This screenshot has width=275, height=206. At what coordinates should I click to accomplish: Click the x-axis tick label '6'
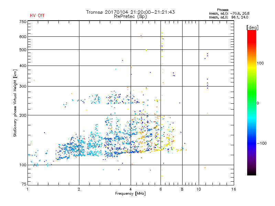(161, 189)
